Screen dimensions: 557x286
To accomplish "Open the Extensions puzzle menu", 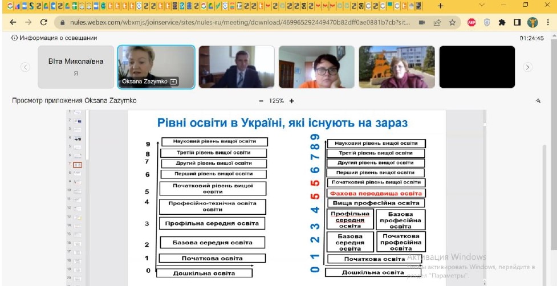I will pyautogui.click(x=502, y=22).
